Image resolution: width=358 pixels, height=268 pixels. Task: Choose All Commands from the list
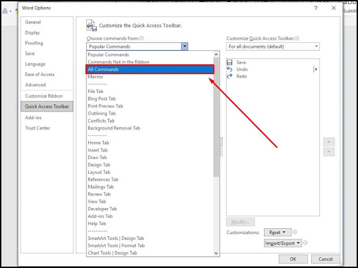(150, 69)
